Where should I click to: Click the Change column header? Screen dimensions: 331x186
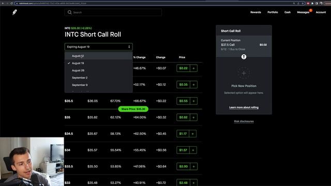tap(161, 57)
